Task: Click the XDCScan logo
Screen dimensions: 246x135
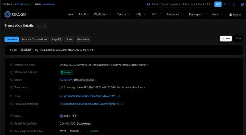Action: pos(15,14)
